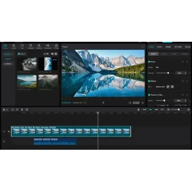192x192 pixels.
Task: Toggle preview axis on timeline
Action: coord(162,109)
